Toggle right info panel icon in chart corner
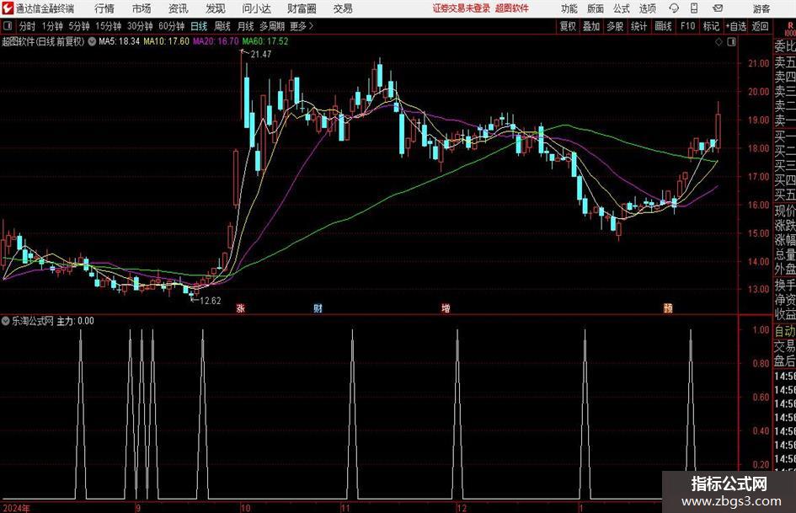This screenshot has height=513, width=796. [731, 42]
